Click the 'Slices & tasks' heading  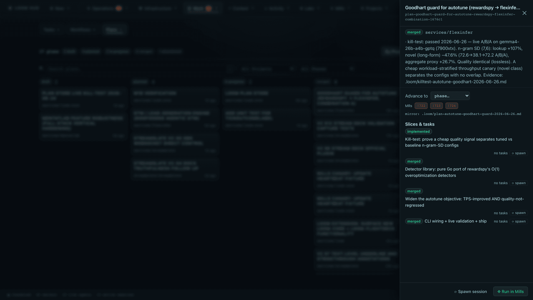tap(420, 124)
